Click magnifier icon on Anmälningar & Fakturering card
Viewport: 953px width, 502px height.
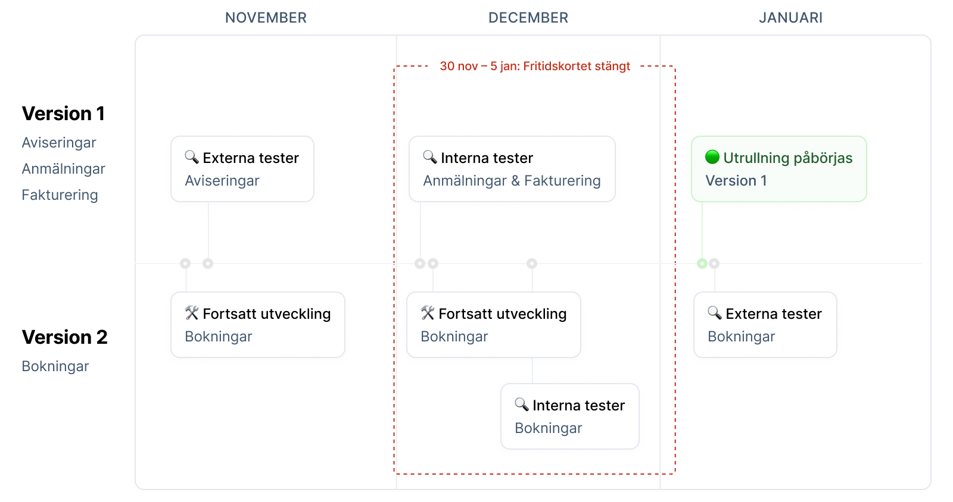coord(429,157)
